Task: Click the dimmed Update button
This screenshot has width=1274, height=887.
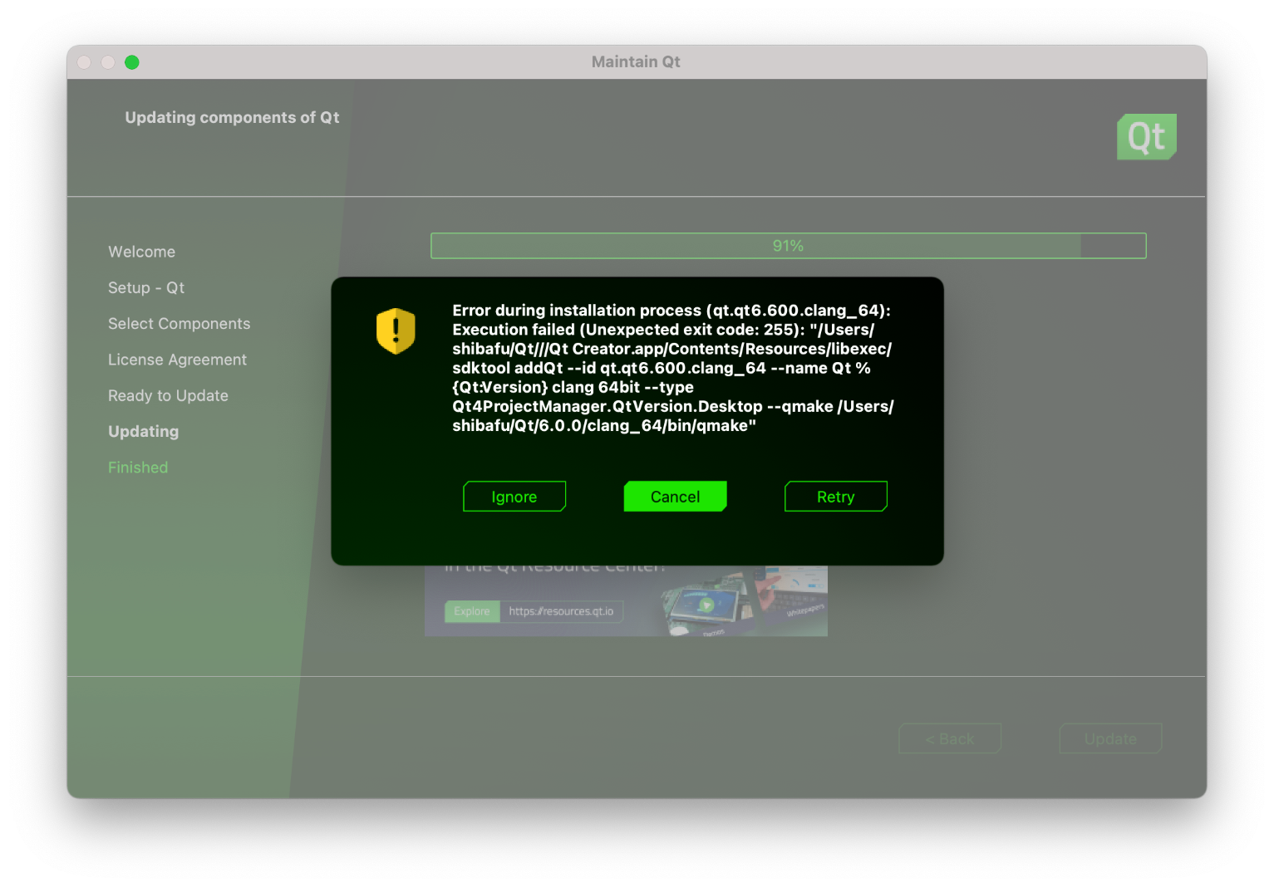Action: (x=1109, y=738)
